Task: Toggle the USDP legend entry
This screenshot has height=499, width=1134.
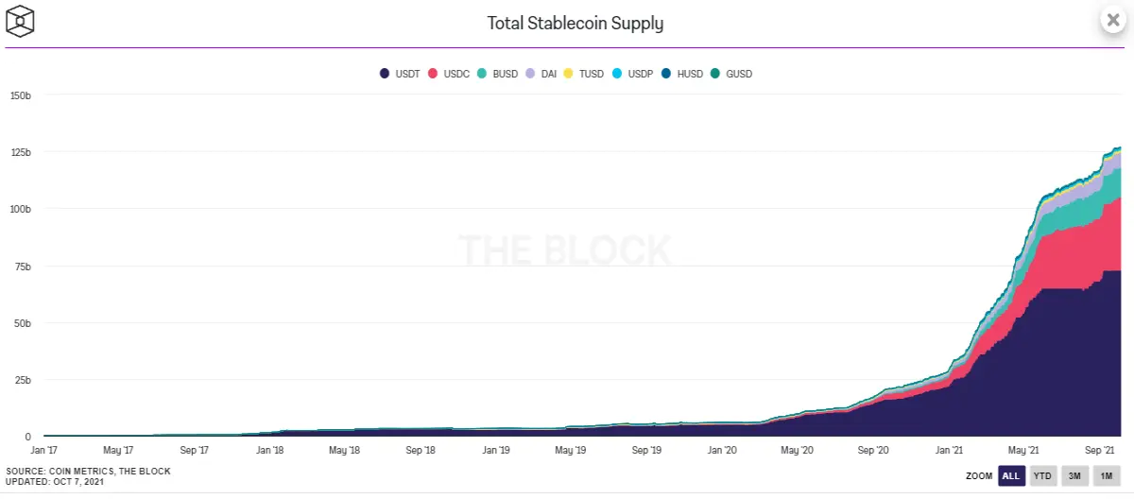Action: click(633, 74)
